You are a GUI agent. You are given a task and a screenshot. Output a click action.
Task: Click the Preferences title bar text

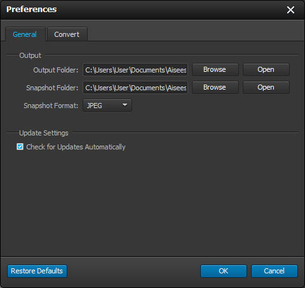point(32,10)
